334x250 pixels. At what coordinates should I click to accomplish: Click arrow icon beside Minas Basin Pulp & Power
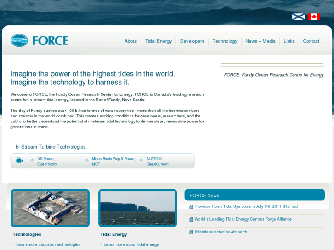[86, 160]
